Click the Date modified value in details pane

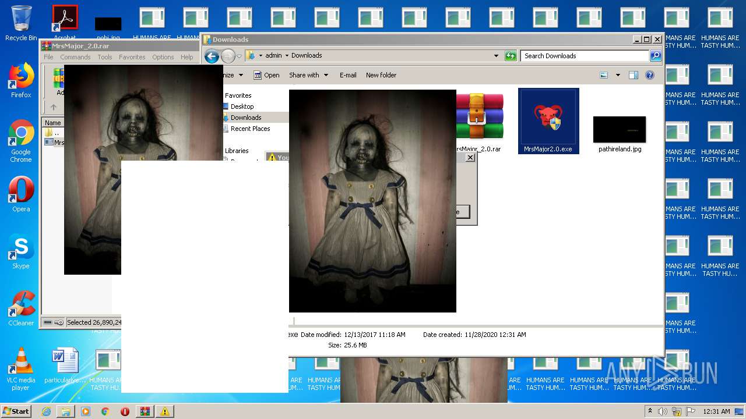(x=375, y=335)
